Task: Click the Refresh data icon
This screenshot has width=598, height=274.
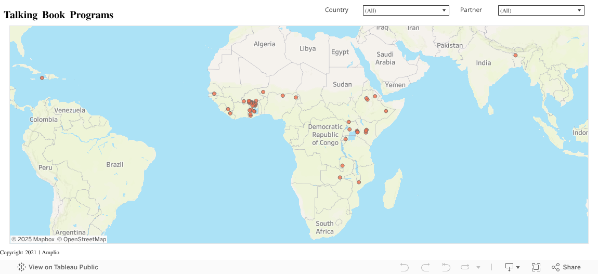Action: click(x=465, y=267)
